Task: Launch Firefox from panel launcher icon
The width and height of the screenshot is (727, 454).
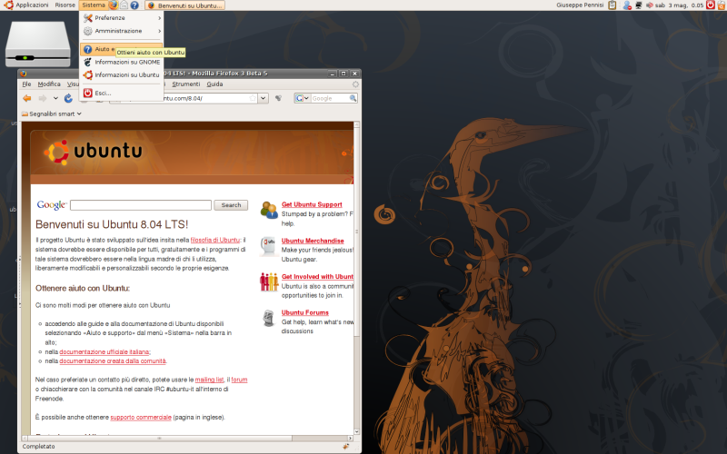Action: coord(114,5)
